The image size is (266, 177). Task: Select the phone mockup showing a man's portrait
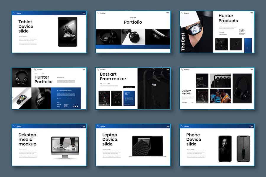(225, 149)
